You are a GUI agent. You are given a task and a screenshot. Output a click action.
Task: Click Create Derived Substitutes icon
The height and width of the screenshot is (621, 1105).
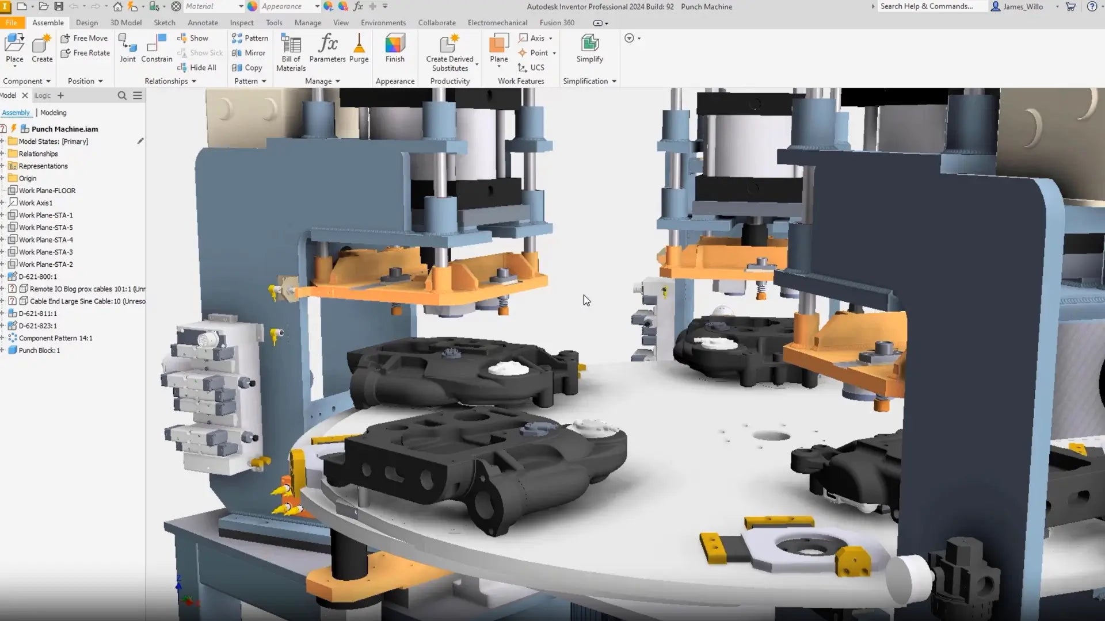point(449,44)
